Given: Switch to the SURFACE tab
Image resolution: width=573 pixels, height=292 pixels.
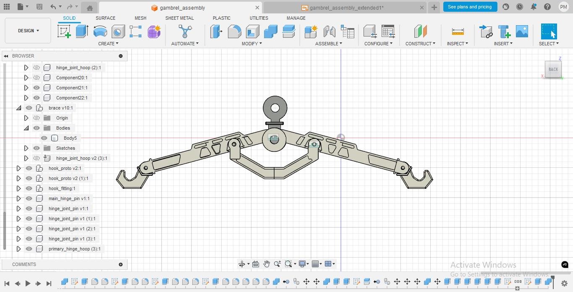Looking at the screenshot, I should pos(105,18).
